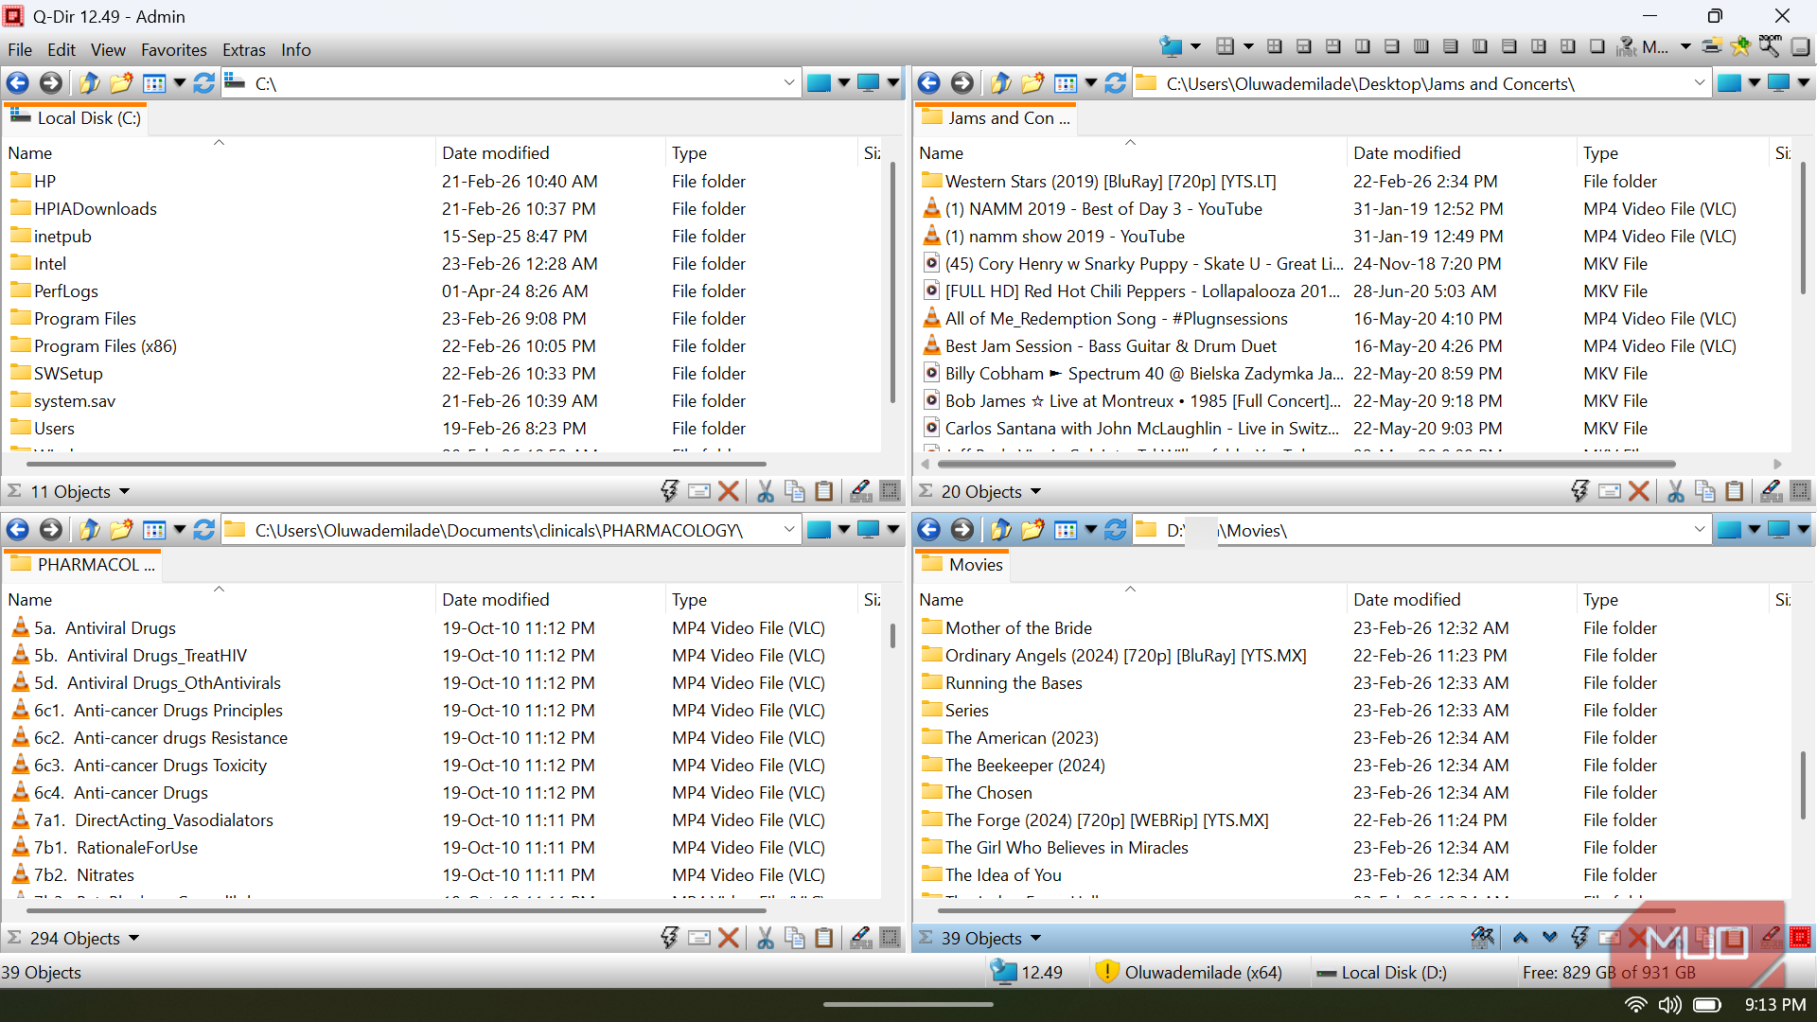The width and height of the screenshot is (1817, 1022).
Task: Expand the C:\ address bar dropdown
Action: click(x=788, y=83)
